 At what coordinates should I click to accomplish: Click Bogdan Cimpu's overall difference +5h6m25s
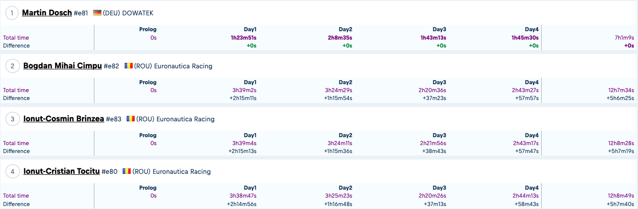pyautogui.click(x=621, y=98)
